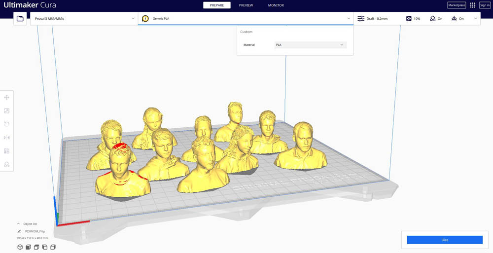493x253 pixels.
Task: Click the extruder 1 material icon
Action: pos(145,19)
